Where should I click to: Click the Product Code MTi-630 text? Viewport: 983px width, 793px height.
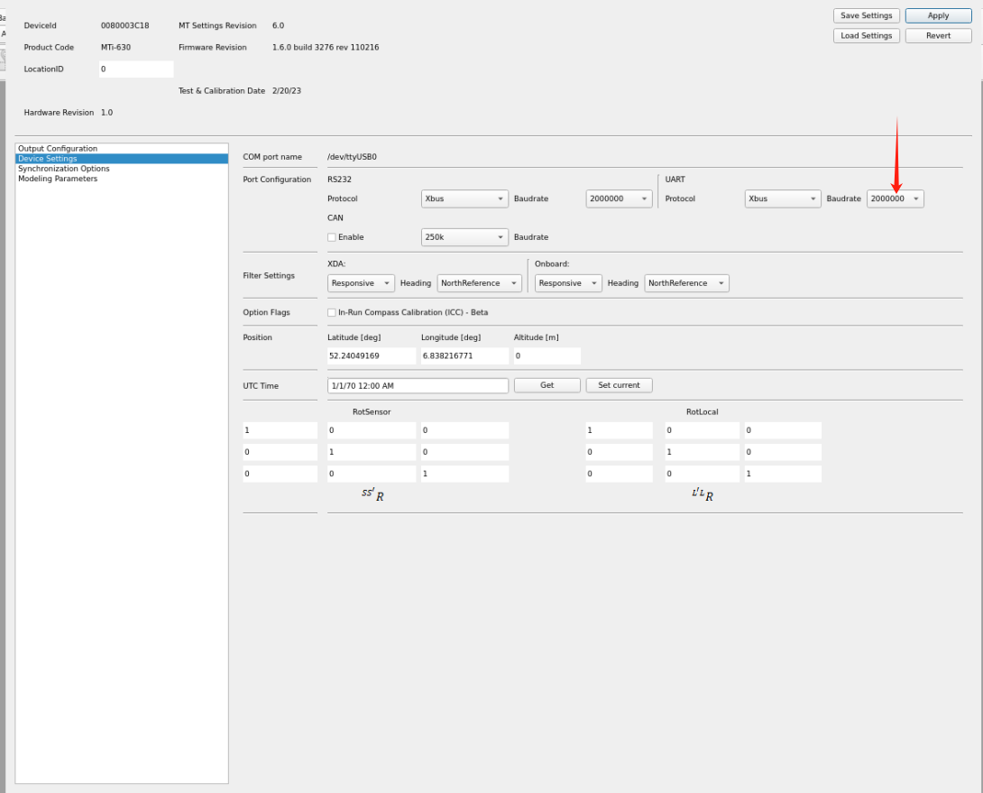115,47
